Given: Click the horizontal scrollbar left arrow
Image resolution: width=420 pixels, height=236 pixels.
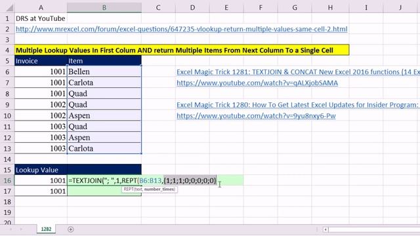Looking at the screenshot, I should 325,229.
